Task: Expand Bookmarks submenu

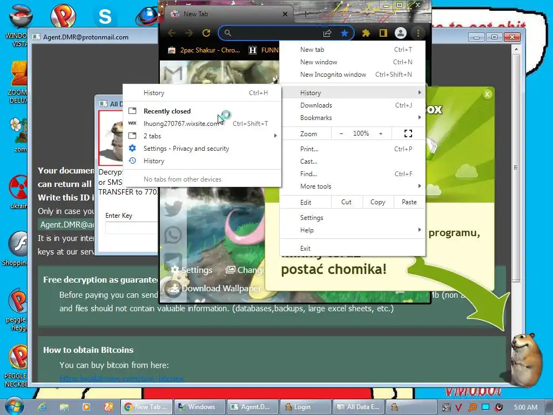Action: point(353,117)
